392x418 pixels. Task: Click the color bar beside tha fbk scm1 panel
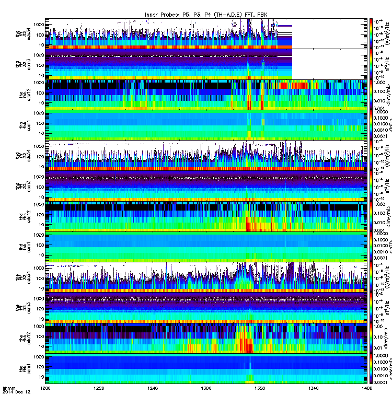[371, 125]
